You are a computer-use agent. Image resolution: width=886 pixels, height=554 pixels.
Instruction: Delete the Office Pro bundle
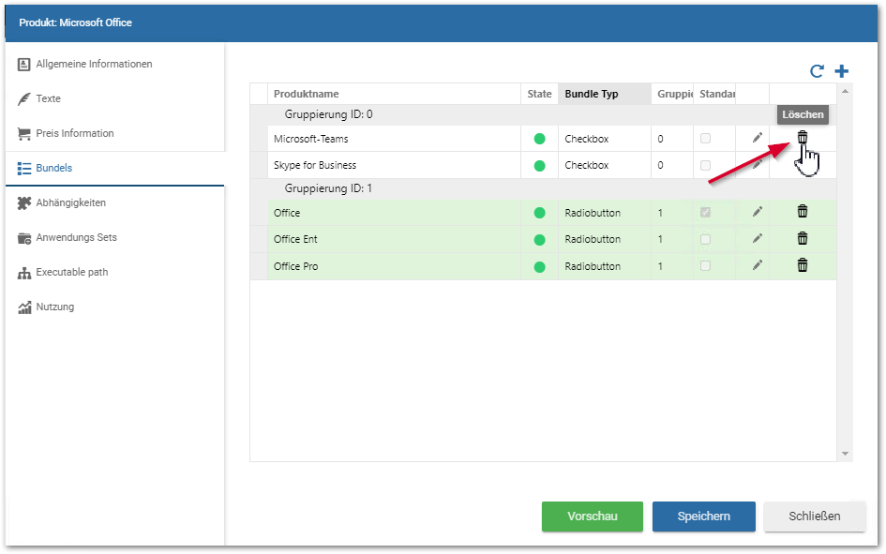pyautogui.click(x=803, y=265)
